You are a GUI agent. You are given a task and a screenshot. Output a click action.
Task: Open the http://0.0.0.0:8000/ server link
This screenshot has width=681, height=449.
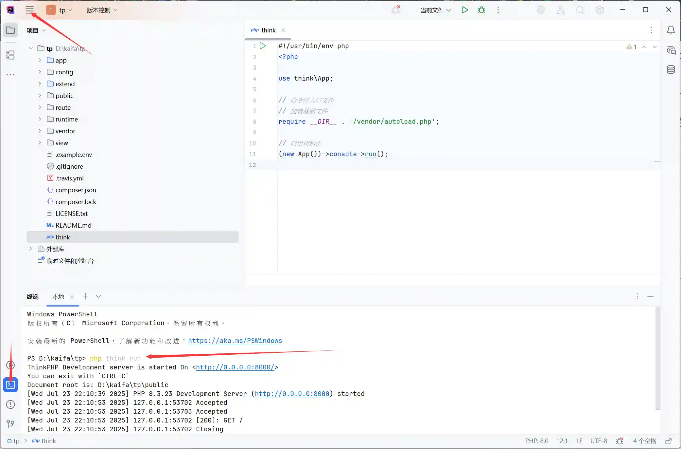(235, 367)
